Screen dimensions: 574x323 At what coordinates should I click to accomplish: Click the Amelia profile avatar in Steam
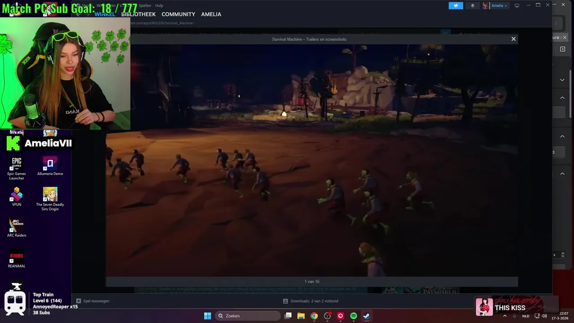coord(486,5)
